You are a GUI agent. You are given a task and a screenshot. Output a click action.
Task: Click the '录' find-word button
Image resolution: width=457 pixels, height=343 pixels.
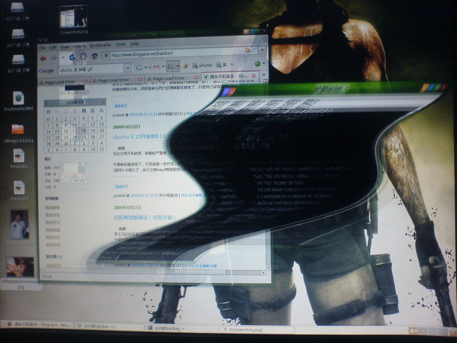(x=221, y=65)
